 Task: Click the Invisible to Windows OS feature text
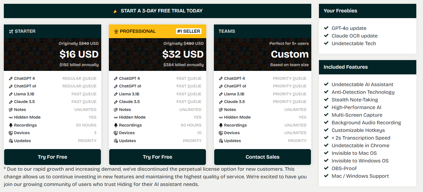[360, 161]
